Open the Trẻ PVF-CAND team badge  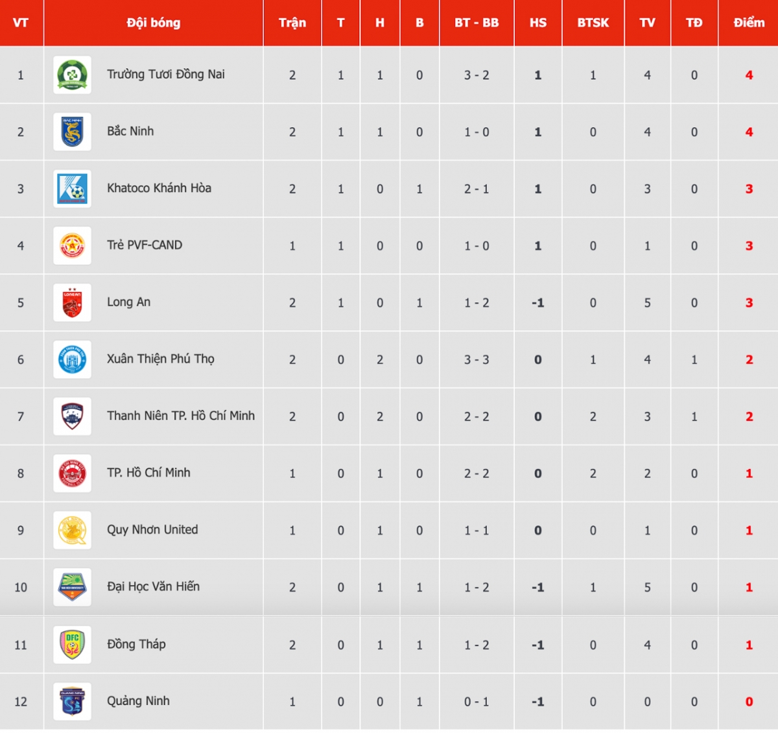pos(72,246)
